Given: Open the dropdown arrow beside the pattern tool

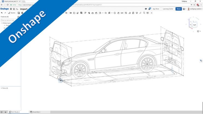Looking at the screenshot, I should (103, 13).
